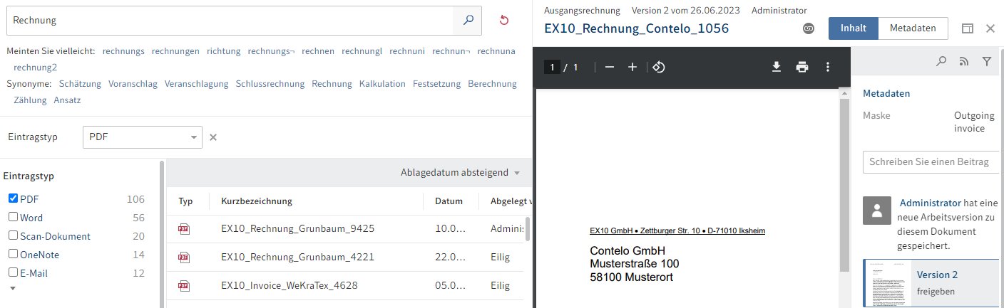Open the Eintragstyp PDF dropdown
Viewport: 1004px width, 308px height.
(143, 137)
